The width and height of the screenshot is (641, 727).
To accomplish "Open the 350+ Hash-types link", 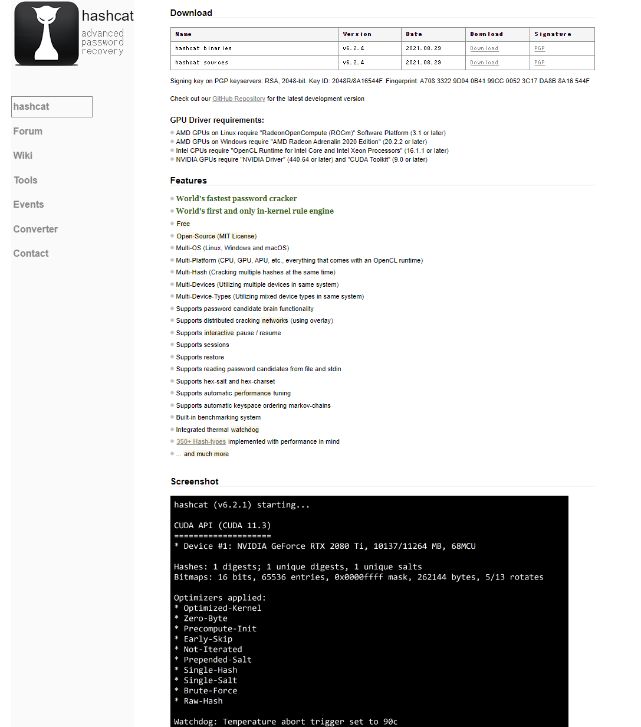I will pos(201,441).
